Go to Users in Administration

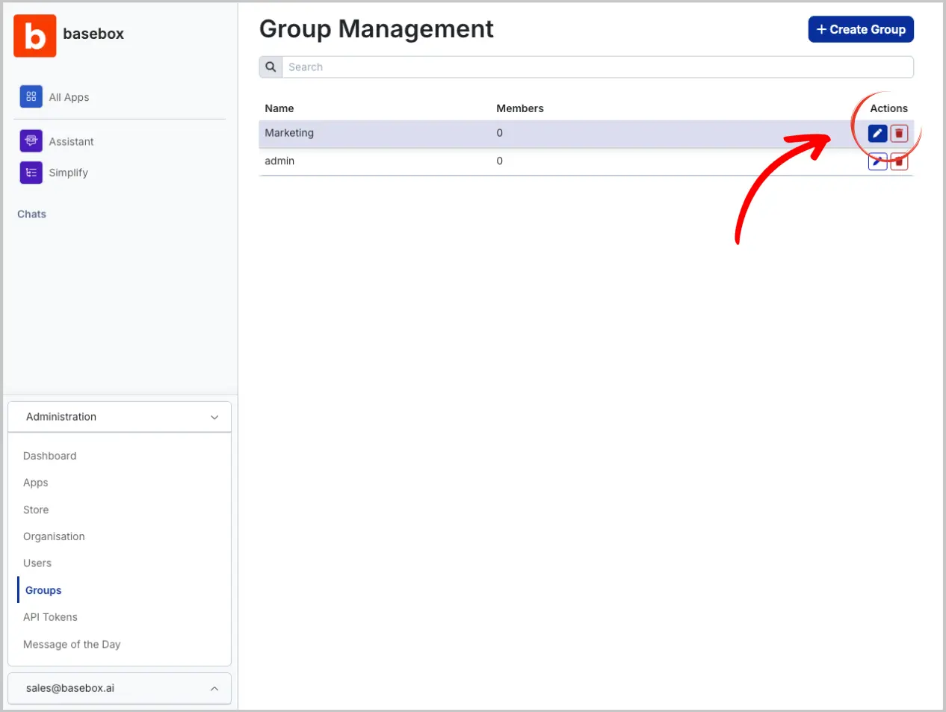coord(37,563)
